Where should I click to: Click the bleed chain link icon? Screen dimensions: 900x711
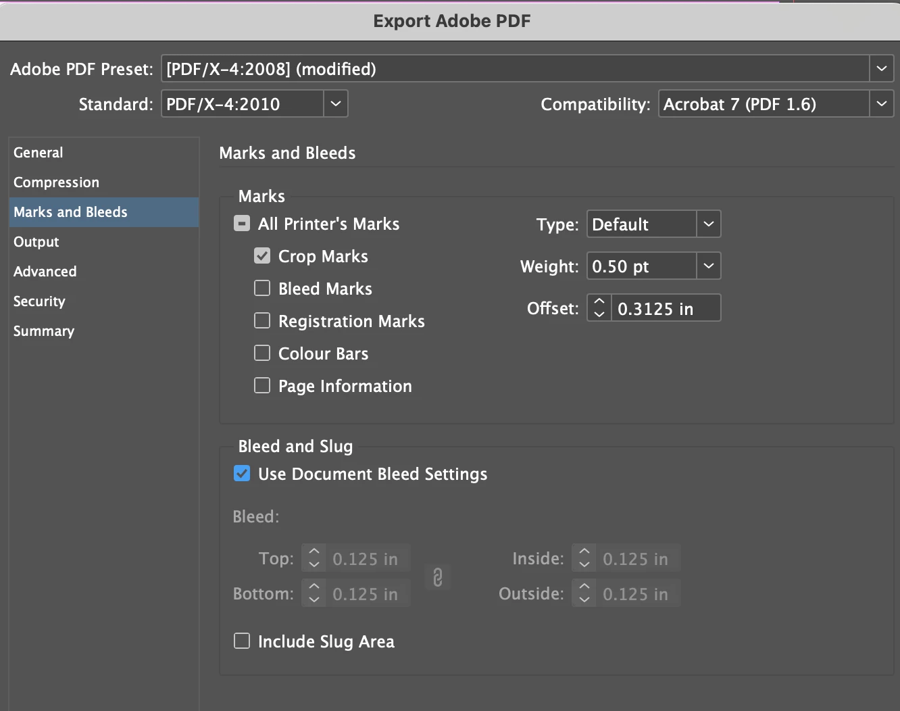click(x=437, y=577)
